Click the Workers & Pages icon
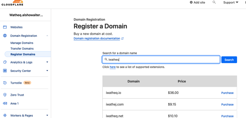The image size is (246, 118). [5, 116]
